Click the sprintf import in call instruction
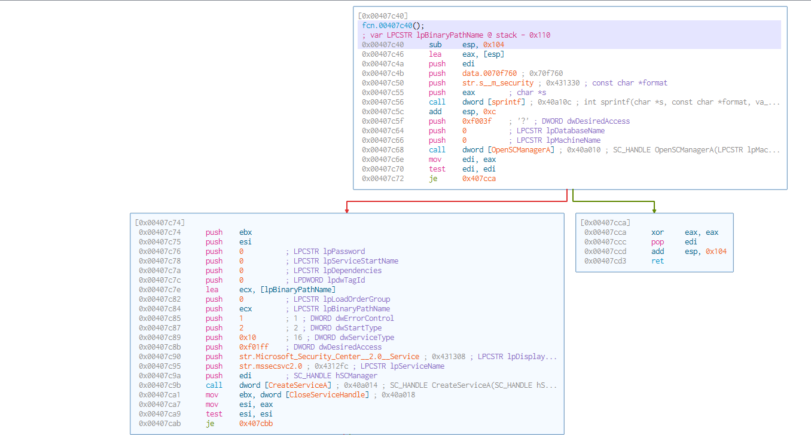Viewport: 811px width, 435px height. tap(500, 102)
